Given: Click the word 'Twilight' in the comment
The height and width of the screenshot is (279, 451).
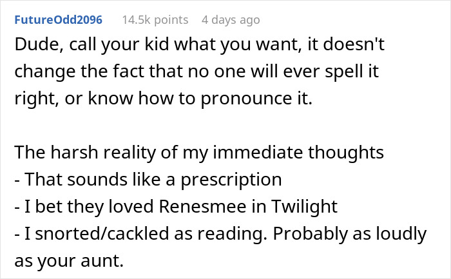Looking at the screenshot, I should 304,207.
